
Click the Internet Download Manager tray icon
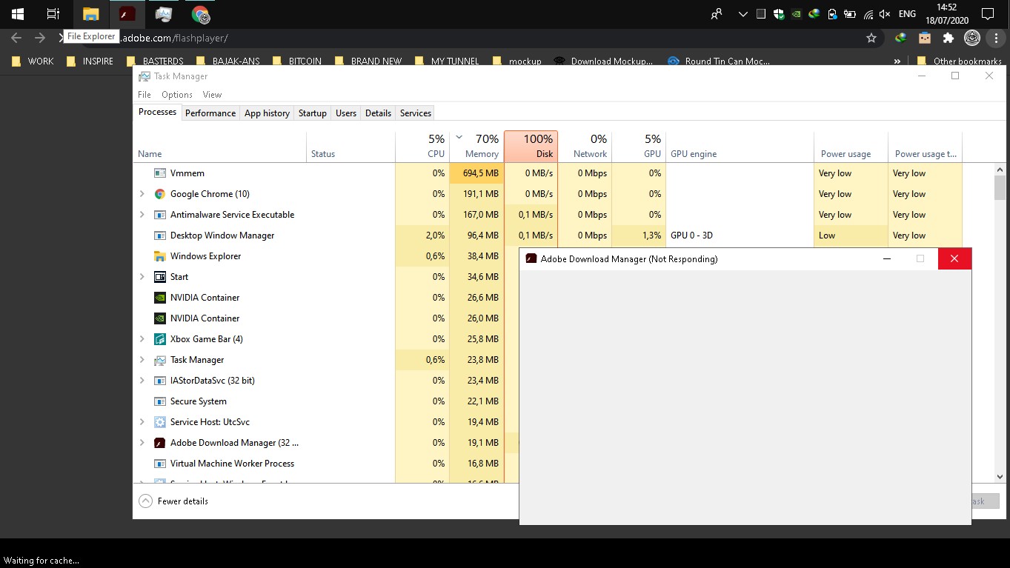(814, 14)
